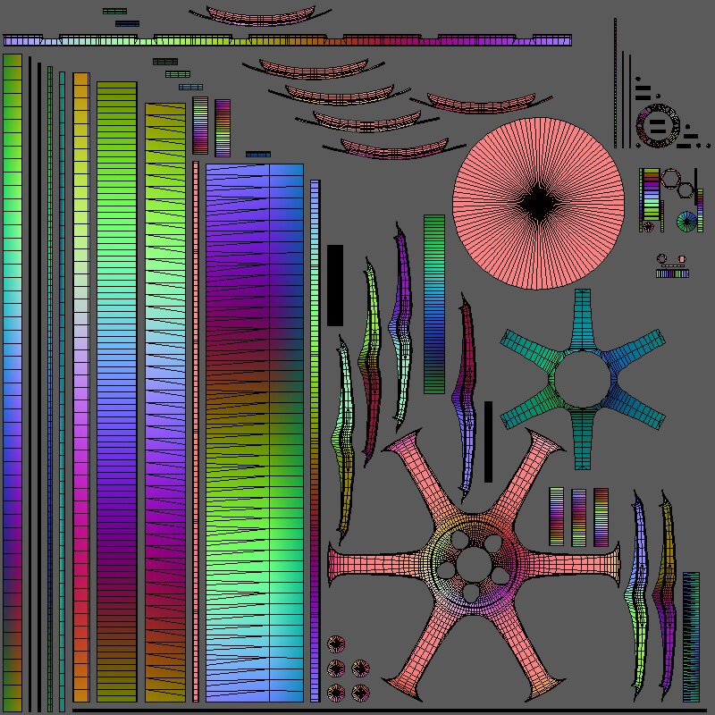This screenshot has height=715, width=715.
Task: Toggle the small dot above the striped strip
Action: coord(660,260)
